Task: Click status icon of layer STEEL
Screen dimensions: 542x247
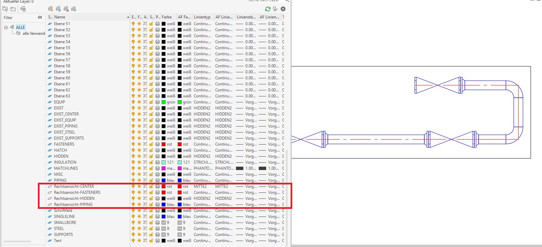Action: [x=50, y=229]
